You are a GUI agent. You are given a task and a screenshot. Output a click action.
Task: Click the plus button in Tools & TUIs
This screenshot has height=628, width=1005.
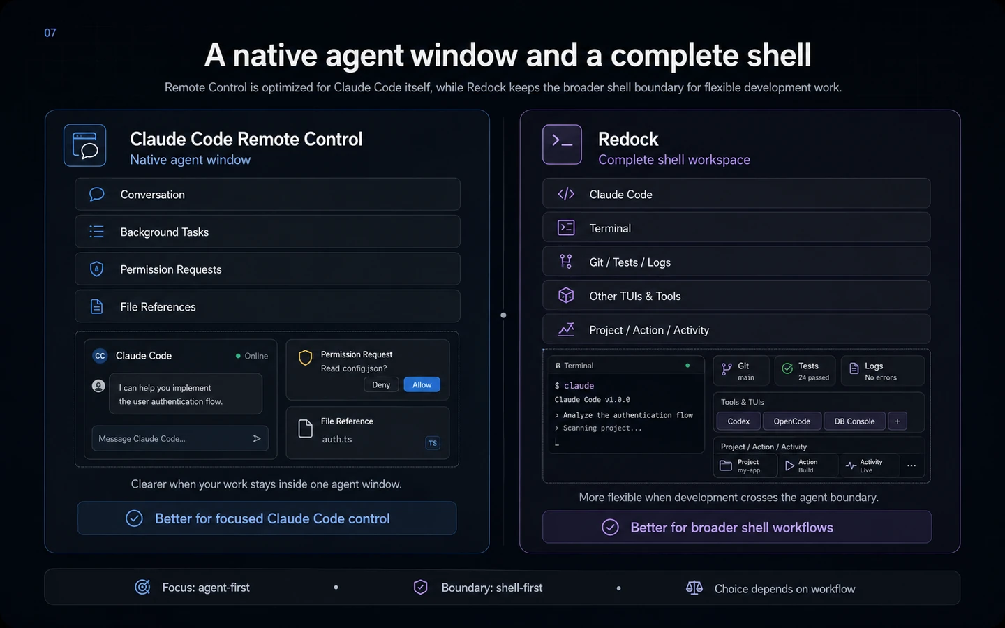(x=898, y=421)
